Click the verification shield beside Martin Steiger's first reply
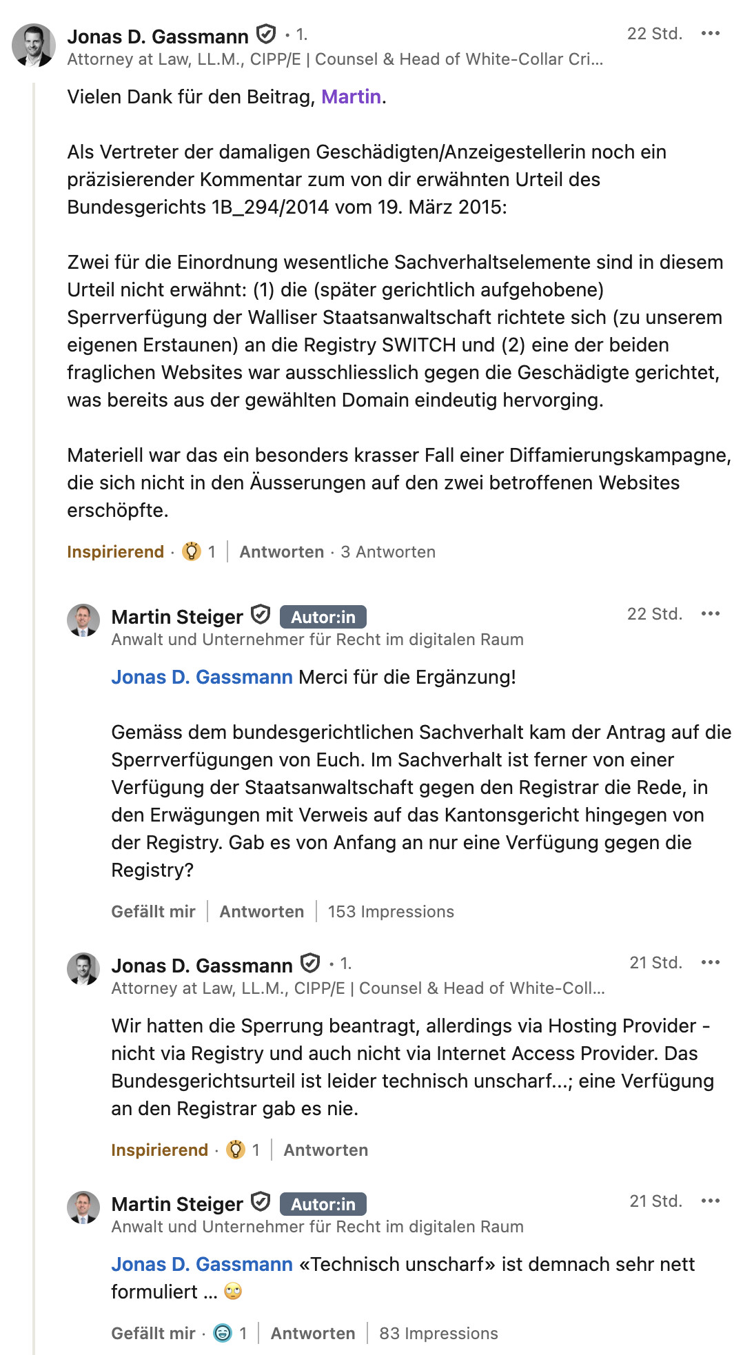The height and width of the screenshot is (1355, 743). tap(261, 615)
